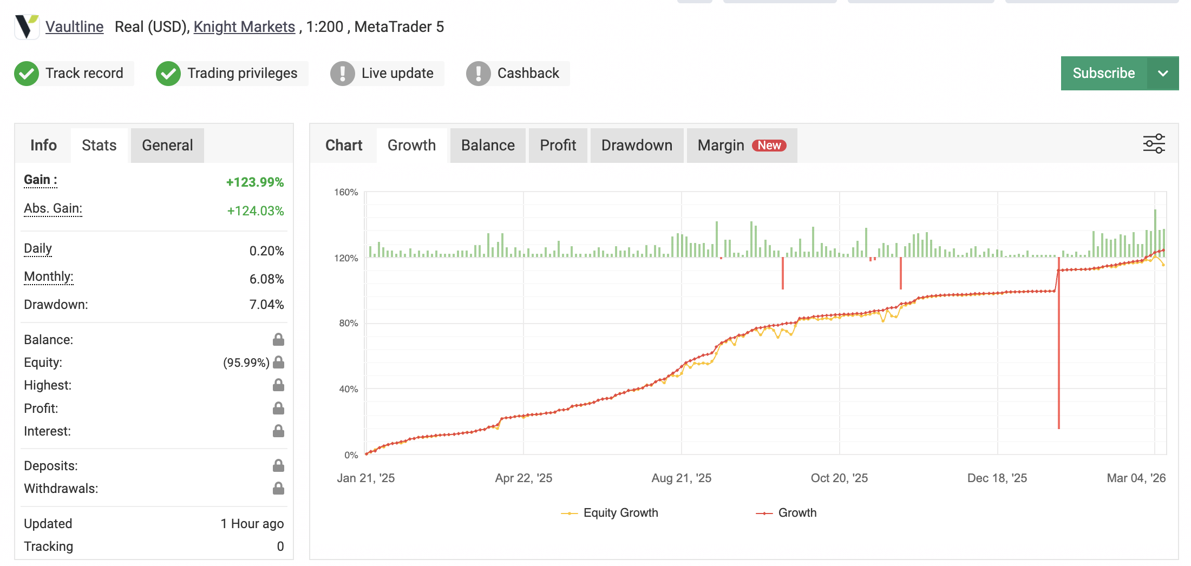
Task: Open the Margin chart tab
Action: pos(741,146)
